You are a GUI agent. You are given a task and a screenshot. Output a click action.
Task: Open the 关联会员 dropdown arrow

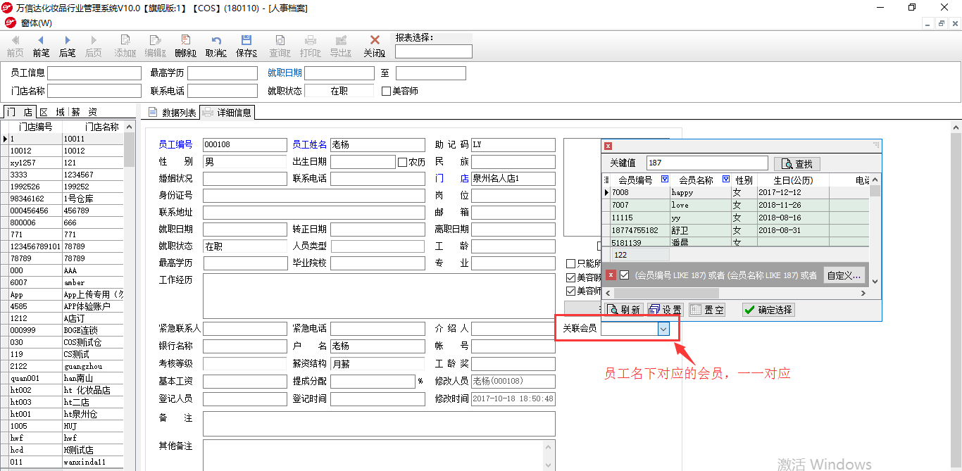(x=663, y=329)
